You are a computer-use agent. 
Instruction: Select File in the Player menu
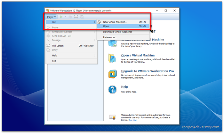point(71,22)
